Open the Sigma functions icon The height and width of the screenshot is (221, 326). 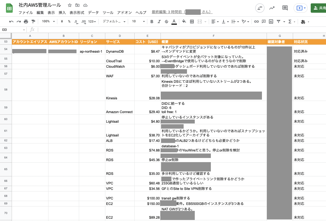click(290, 22)
